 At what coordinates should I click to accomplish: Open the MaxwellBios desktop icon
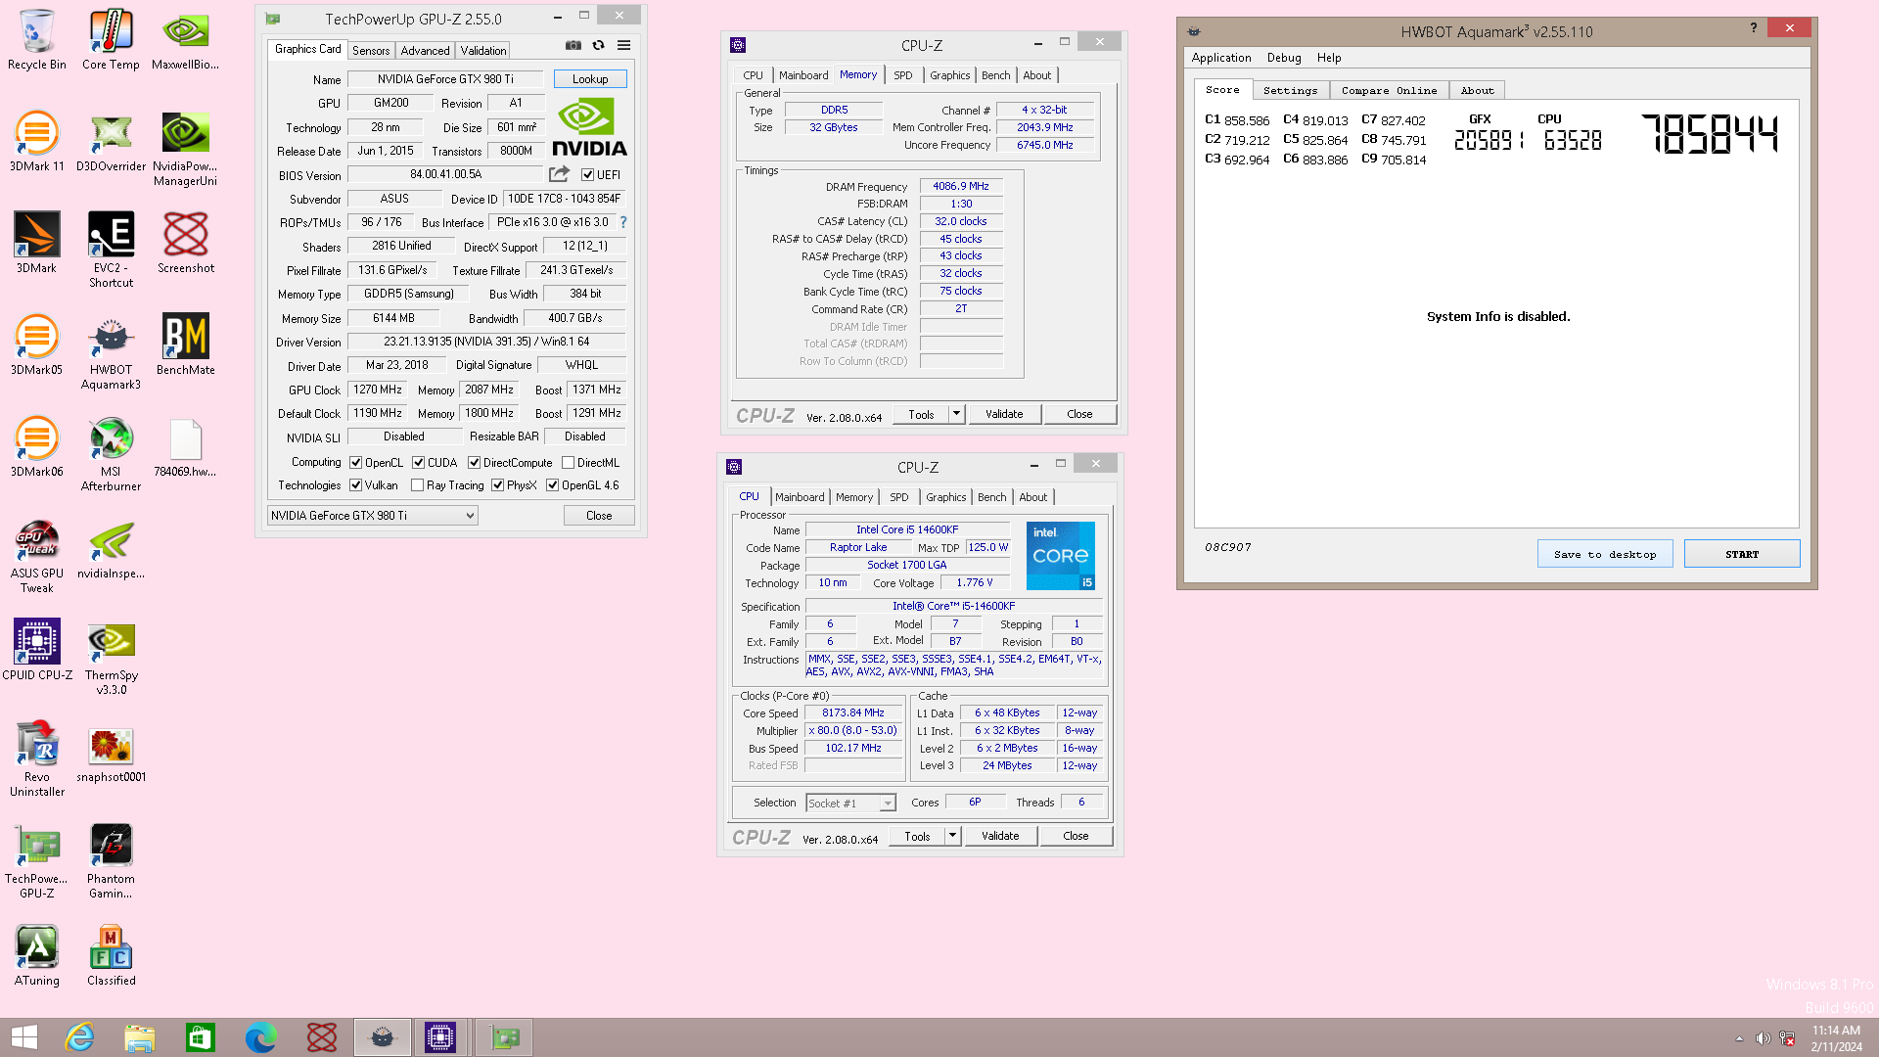pyautogui.click(x=185, y=39)
